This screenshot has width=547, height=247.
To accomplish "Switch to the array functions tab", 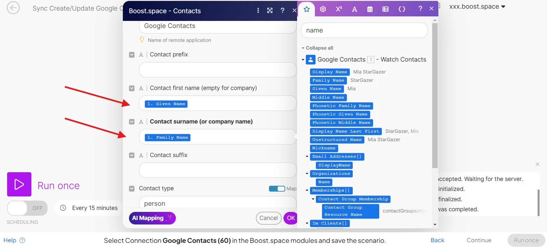I will [x=386, y=9].
